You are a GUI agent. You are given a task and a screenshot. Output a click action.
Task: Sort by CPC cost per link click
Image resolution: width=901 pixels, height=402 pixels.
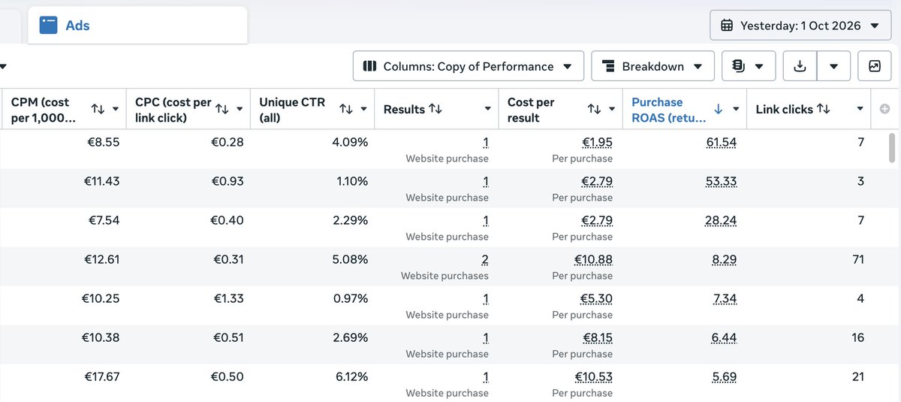tap(221, 109)
